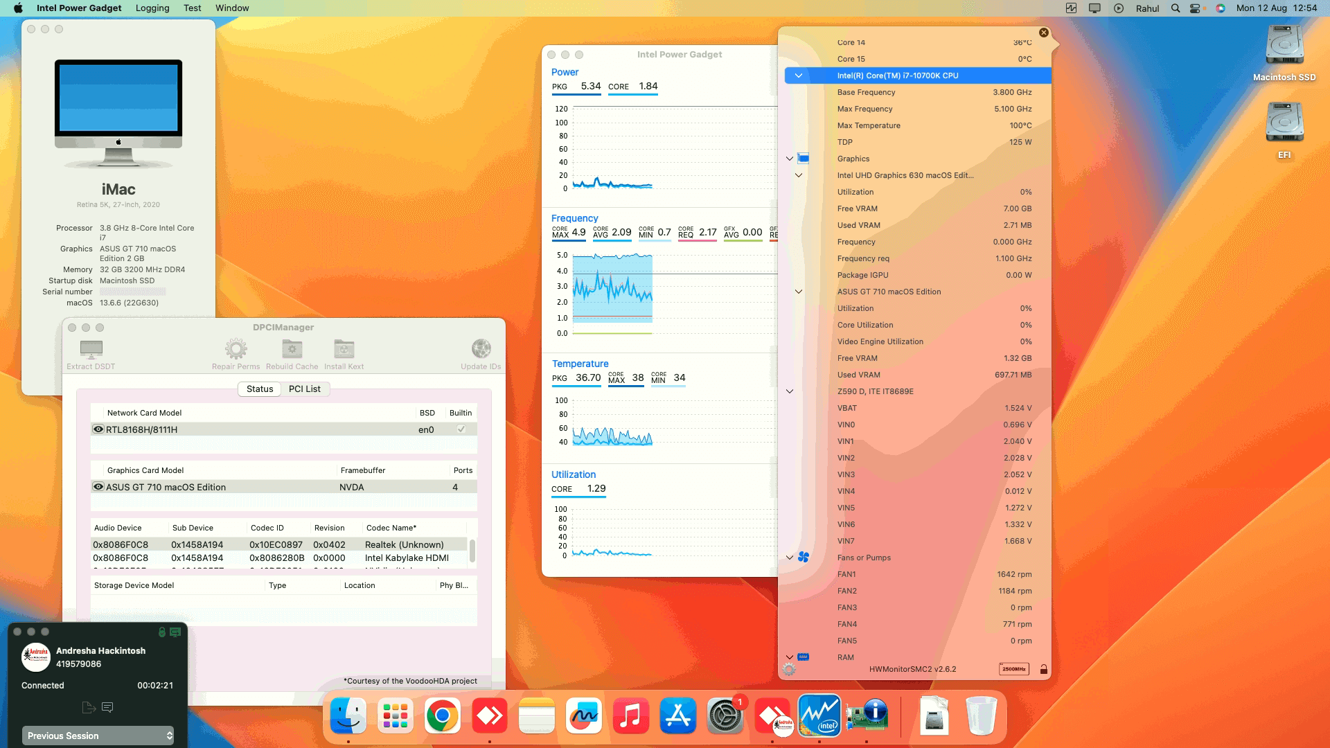
Task: Open Test menu
Action: (x=193, y=8)
